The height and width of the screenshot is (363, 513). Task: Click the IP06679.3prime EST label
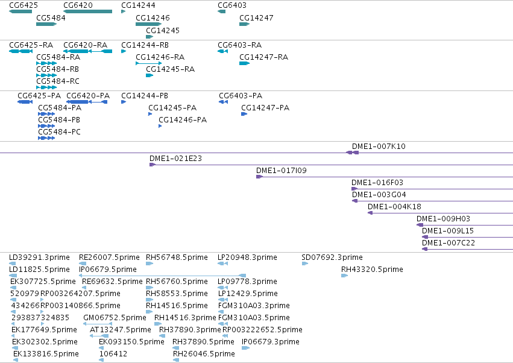pyautogui.click(x=271, y=342)
